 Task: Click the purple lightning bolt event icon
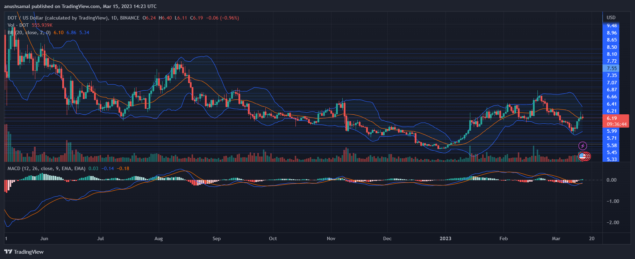click(583, 146)
